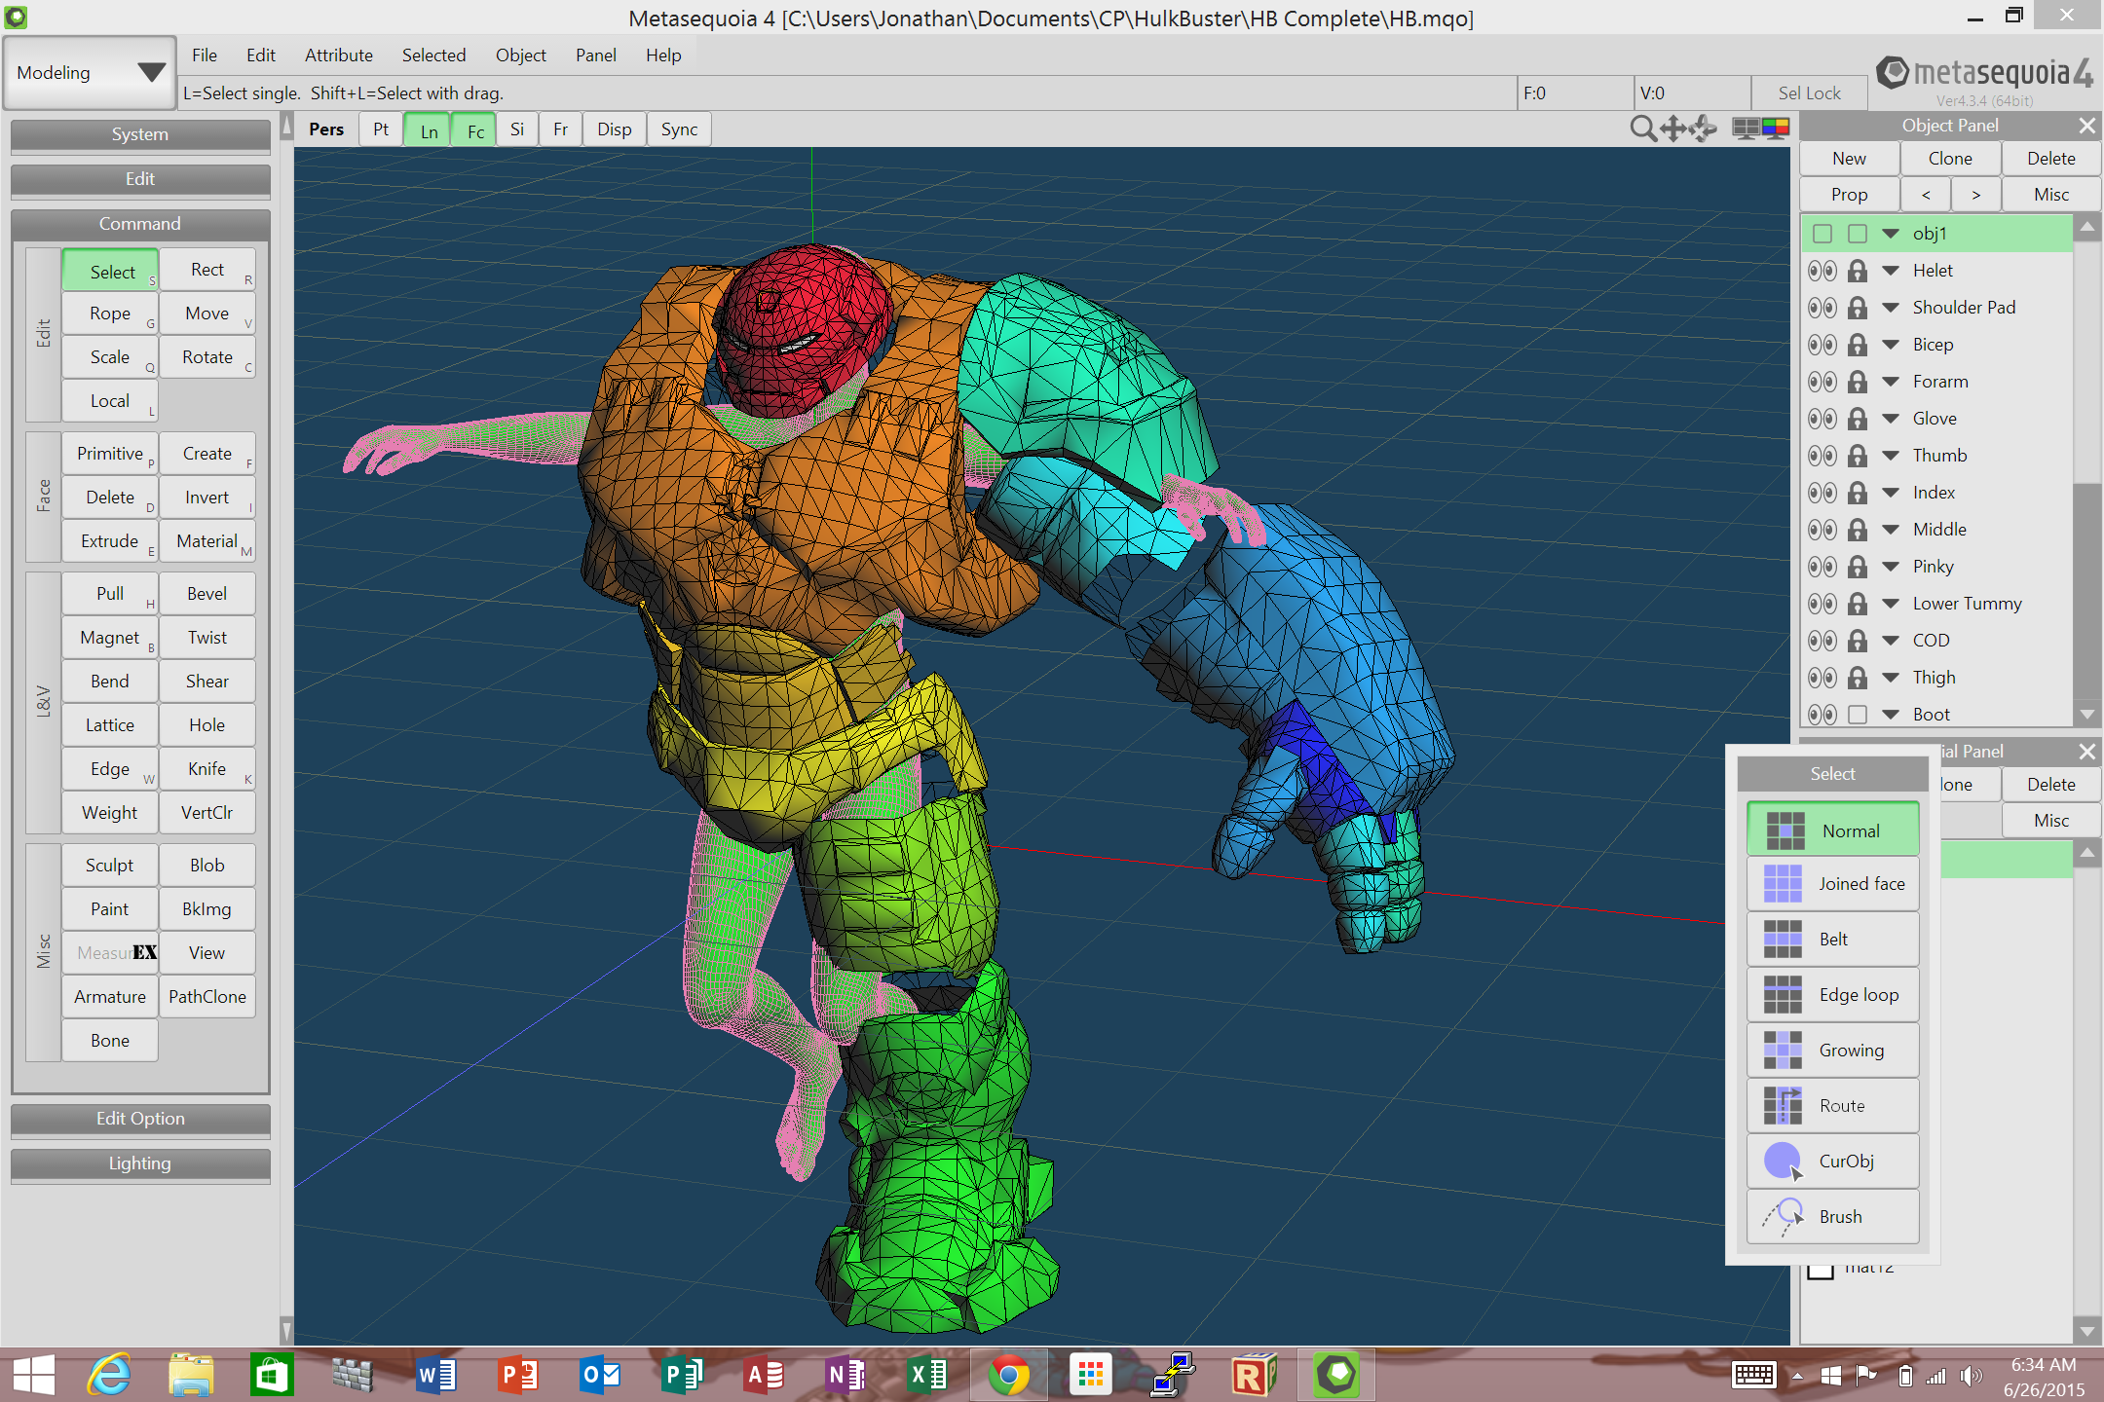This screenshot has height=1402, width=2104.
Task: Select Joined face selection mode
Action: [1832, 884]
